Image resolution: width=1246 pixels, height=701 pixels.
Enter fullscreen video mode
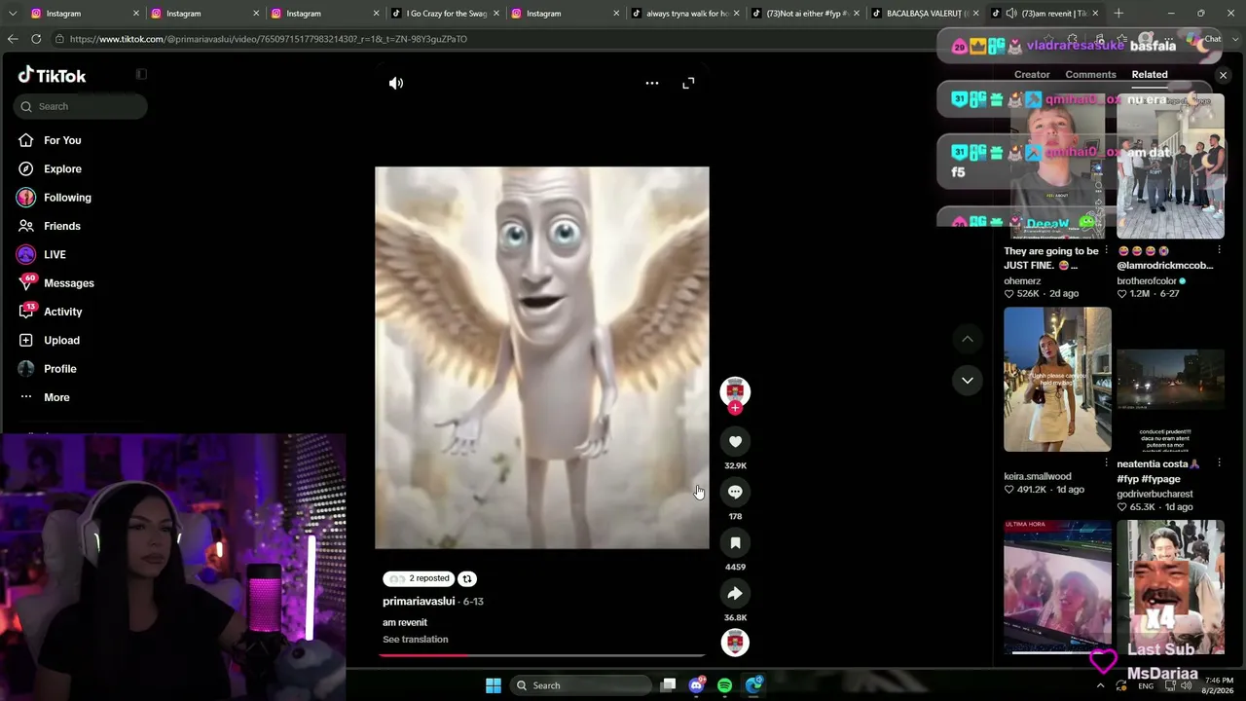pyautogui.click(x=688, y=83)
